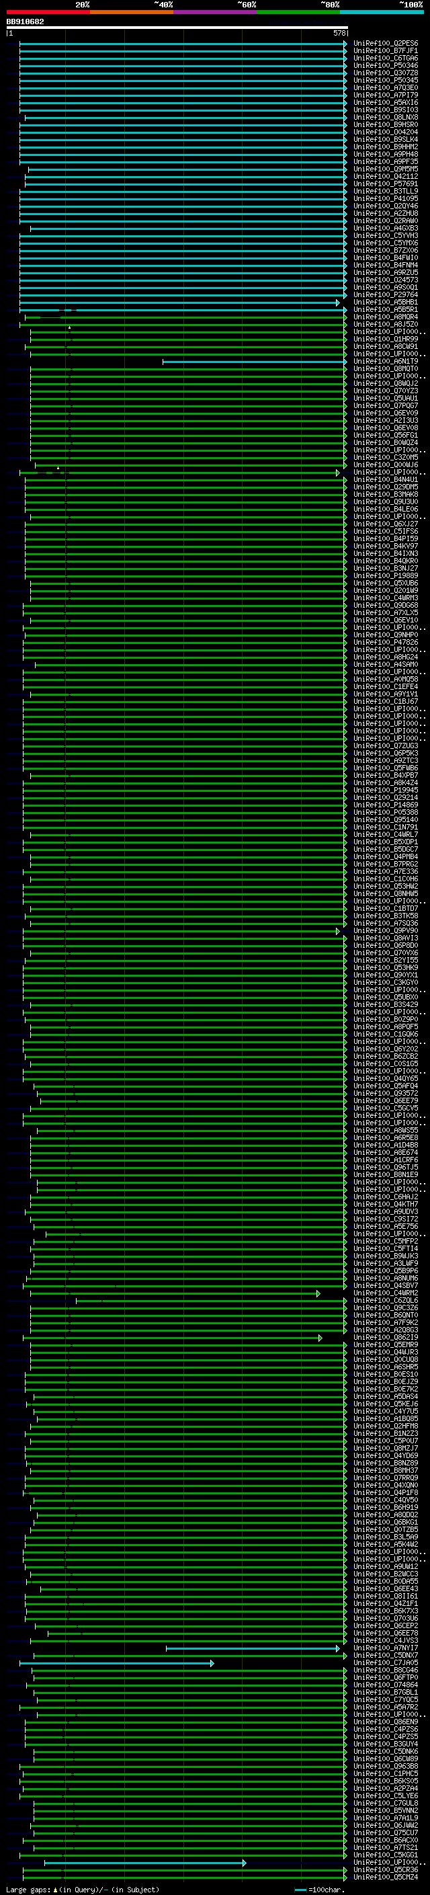Open hit UniRef100_Q2PES6

tap(386, 44)
